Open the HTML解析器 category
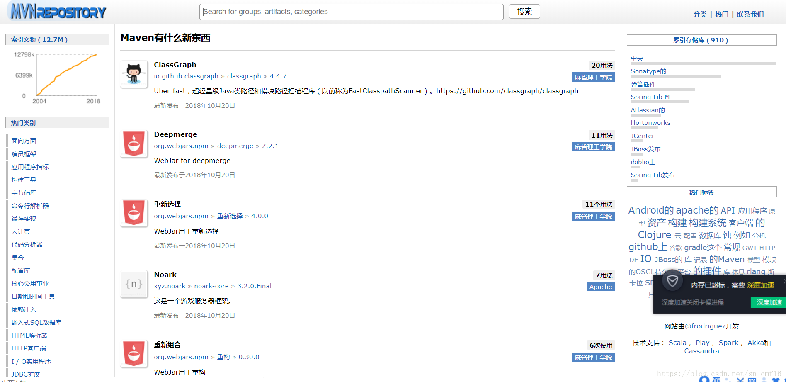Viewport: 786px width, 382px height. 29,335
